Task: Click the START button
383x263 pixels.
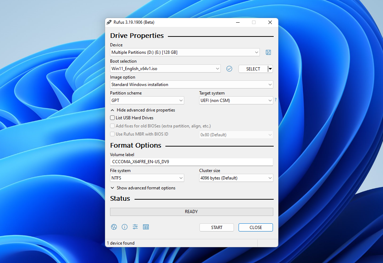Action: pos(217,227)
